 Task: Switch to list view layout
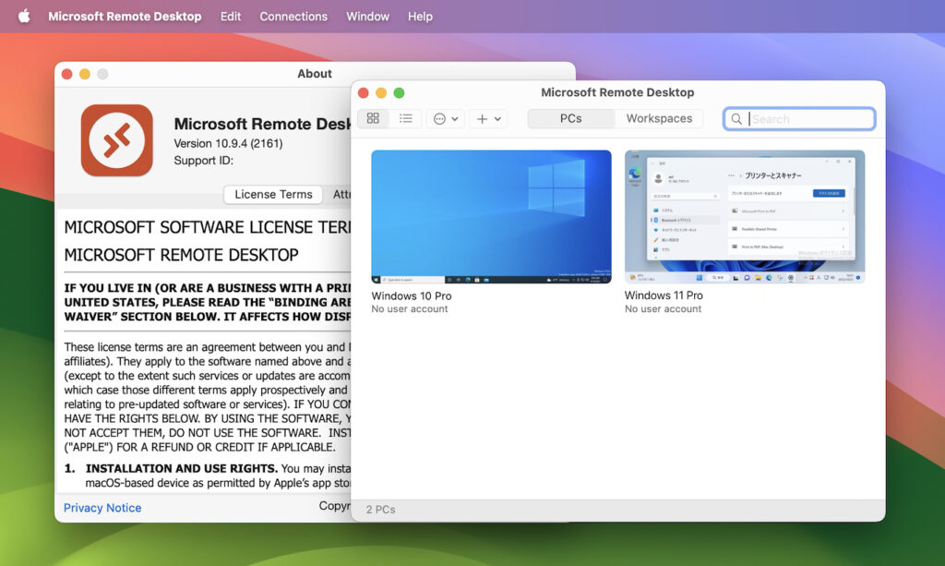coord(404,118)
